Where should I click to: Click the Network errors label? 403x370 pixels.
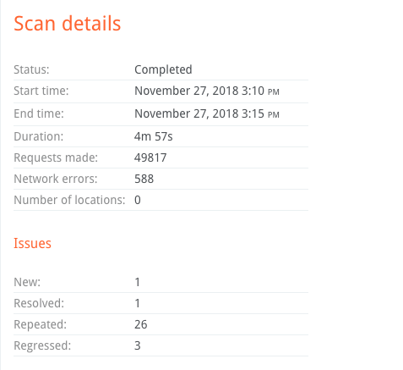pyautogui.click(x=56, y=179)
